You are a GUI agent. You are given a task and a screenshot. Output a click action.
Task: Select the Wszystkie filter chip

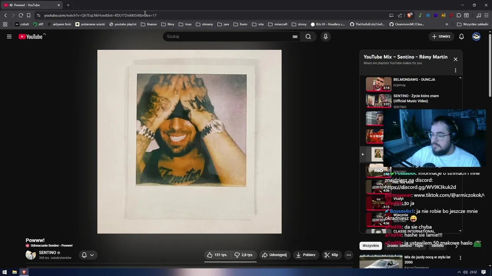[371, 246]
